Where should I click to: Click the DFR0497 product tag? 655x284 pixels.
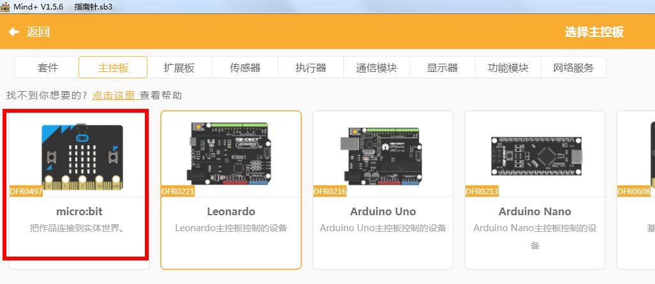pyautogui.click(x=26, y=192)
